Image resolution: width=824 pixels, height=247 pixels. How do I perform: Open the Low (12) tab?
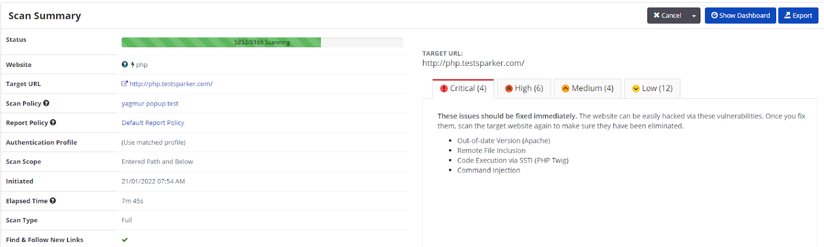click(x=653, y=89)
